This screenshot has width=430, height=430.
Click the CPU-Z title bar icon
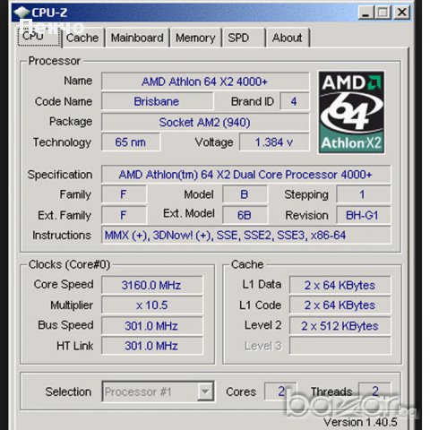(x=21, y=13)
